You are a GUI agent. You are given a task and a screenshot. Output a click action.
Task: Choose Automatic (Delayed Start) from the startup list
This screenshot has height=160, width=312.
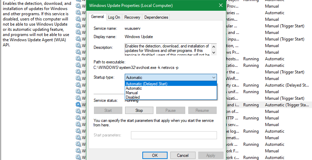point(171,83)
